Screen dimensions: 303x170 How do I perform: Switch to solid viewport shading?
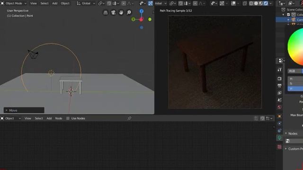[256, 3]
